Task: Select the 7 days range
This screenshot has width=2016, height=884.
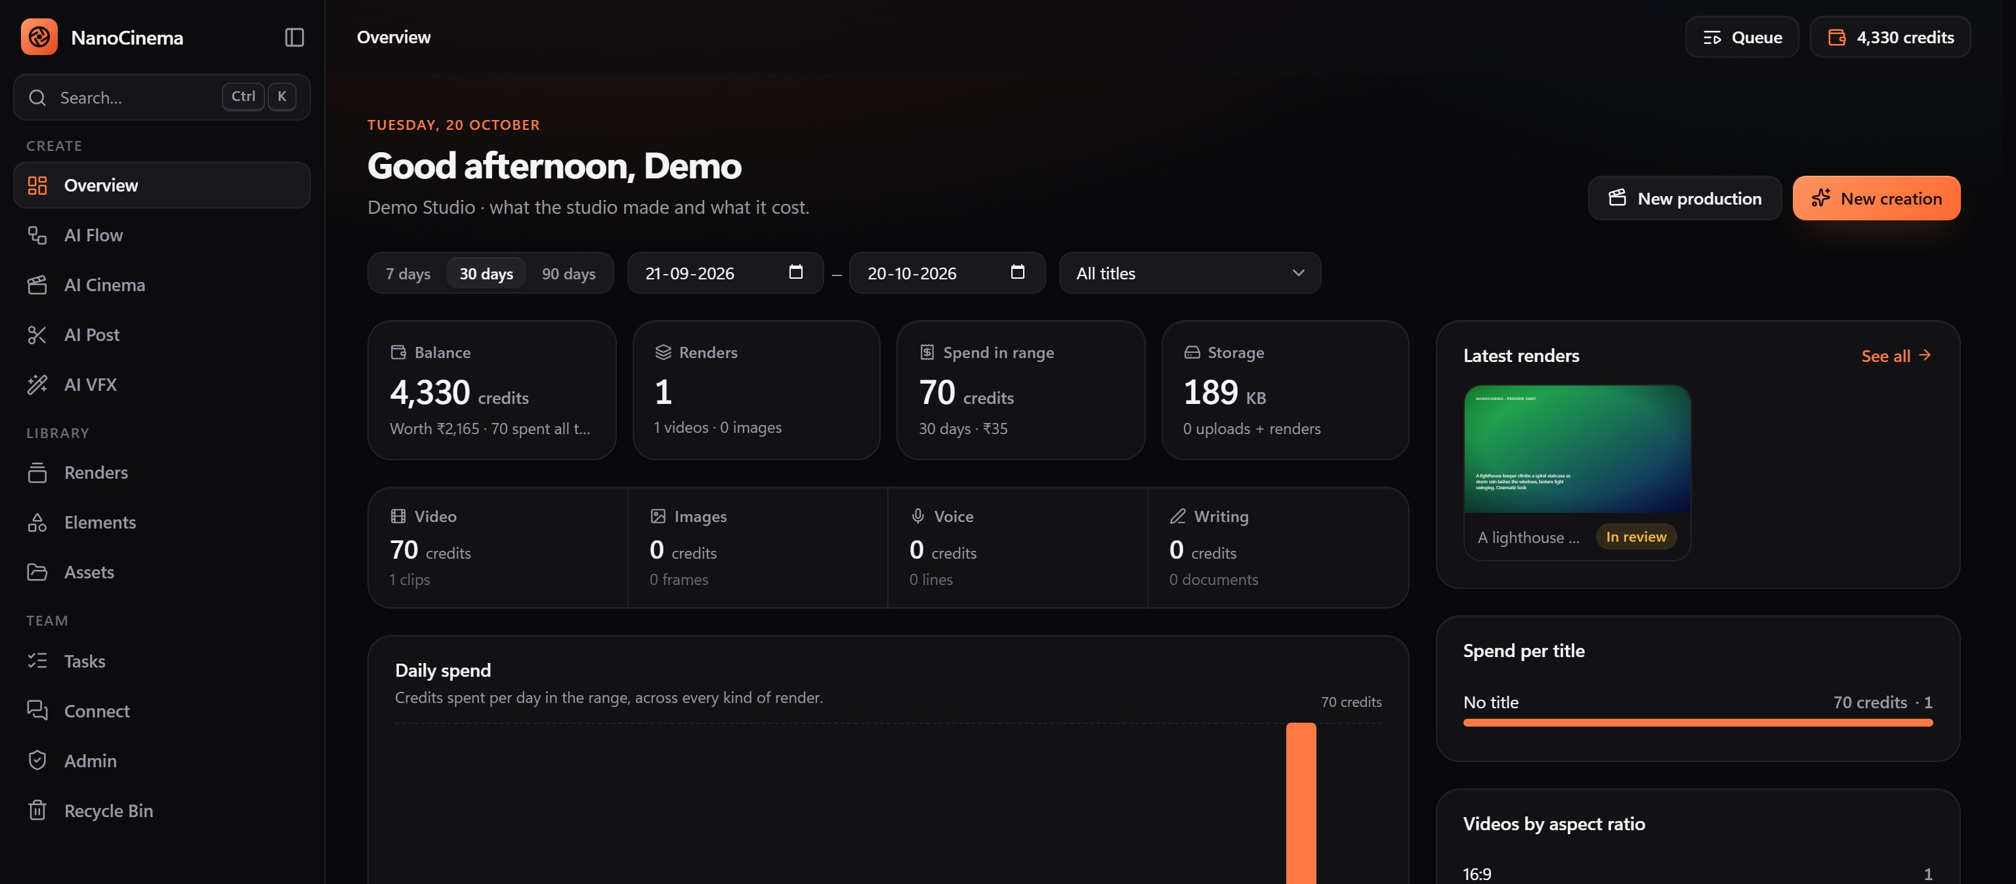Action: coord(408,273)
